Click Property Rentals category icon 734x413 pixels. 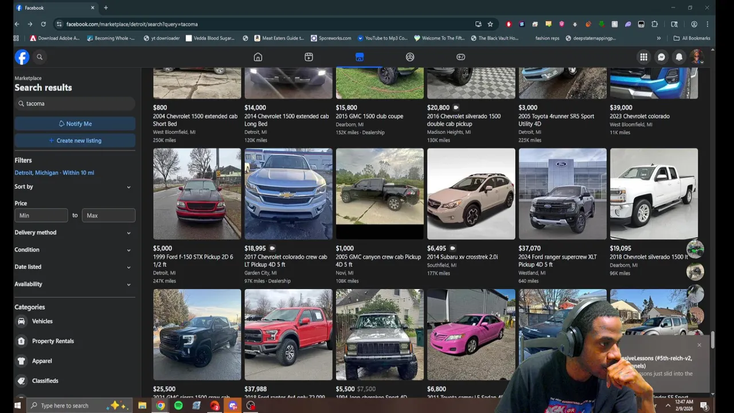point(21,341)
